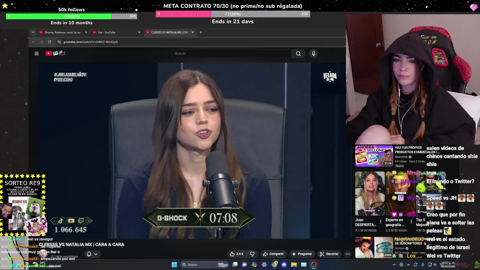
Task: Click the SORTEO RE9 giveaway banner
Action: (23, 205)
